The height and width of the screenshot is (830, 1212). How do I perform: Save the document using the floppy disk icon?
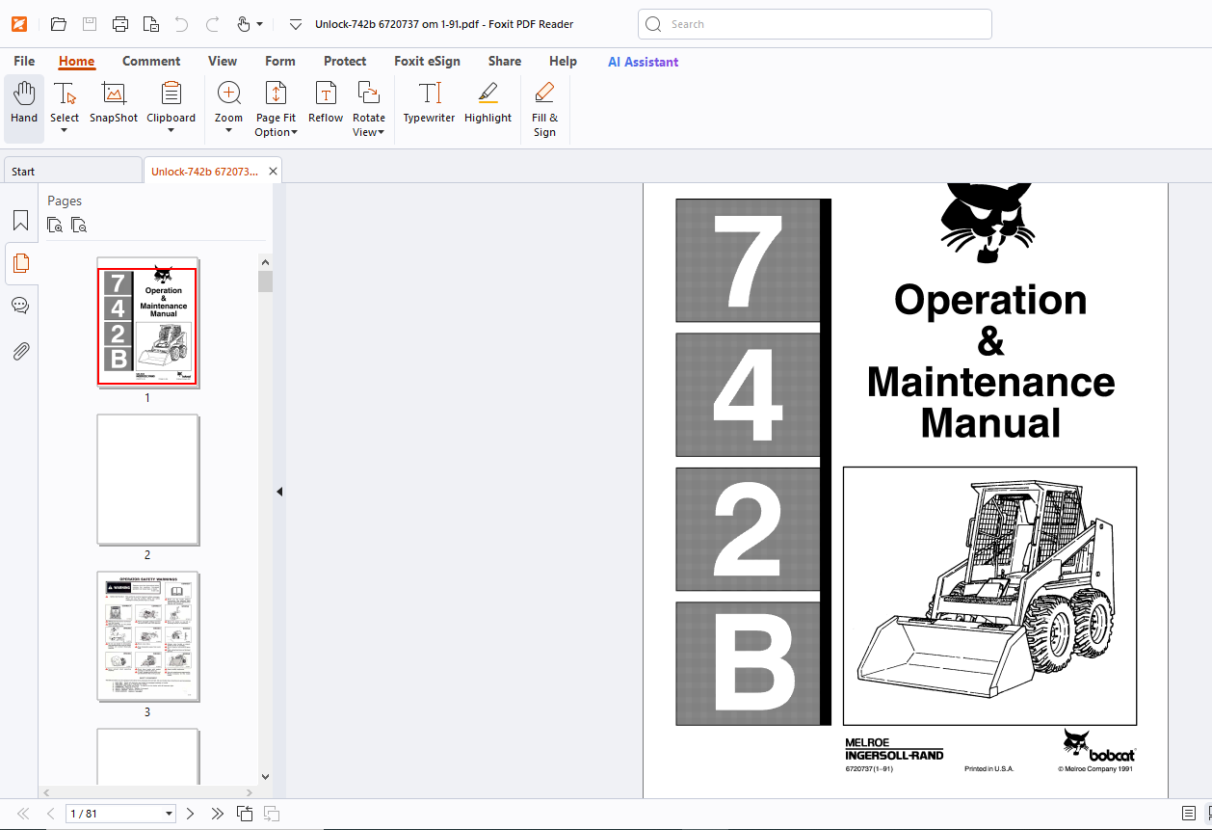point(90,24)
